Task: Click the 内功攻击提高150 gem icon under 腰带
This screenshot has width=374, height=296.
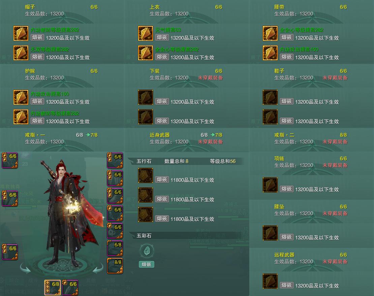Action: pyautogui.click(x=270, y=53)
